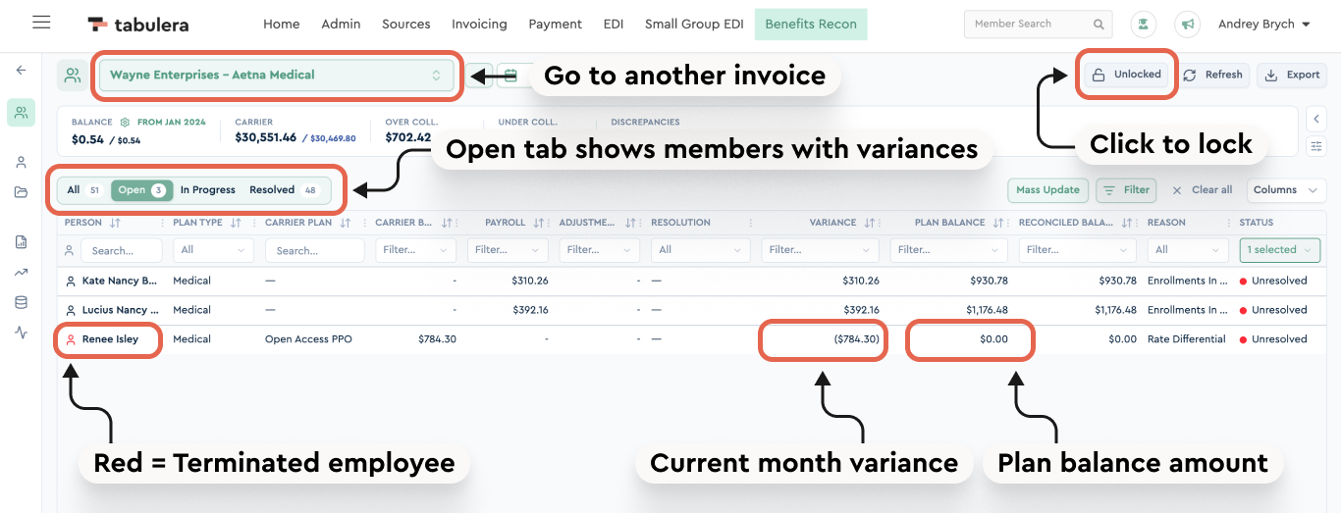1341x513 pixels.
Task: Toggle the Filter button
Action: 1126,190
